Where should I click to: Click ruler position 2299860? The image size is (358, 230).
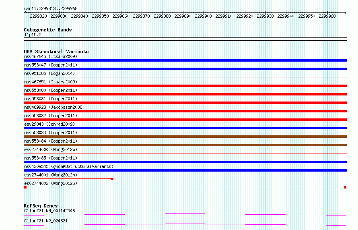point(121,16)
